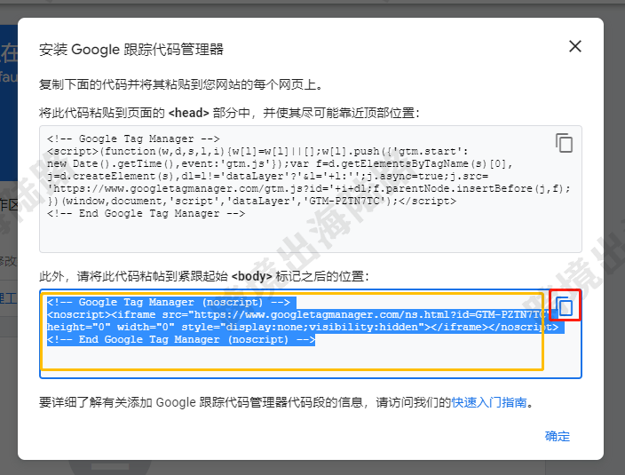The image size is (625, 475).
Task: Click the 'new Date().getTime()' code line
Action: click(280, 163)
